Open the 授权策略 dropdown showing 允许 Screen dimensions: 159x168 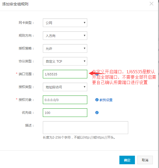(65, 48)
